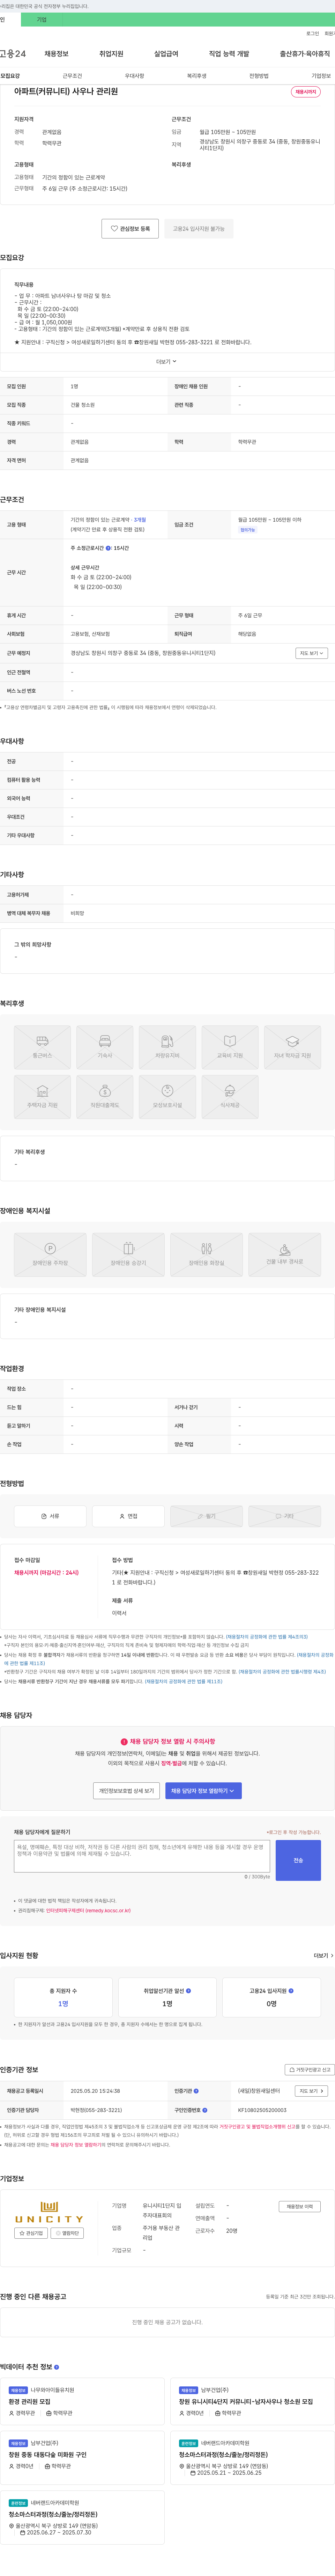Select the 서류 screening method box
The height and width of the screenshot is (2576, 335).
[x=50, y=1516]
